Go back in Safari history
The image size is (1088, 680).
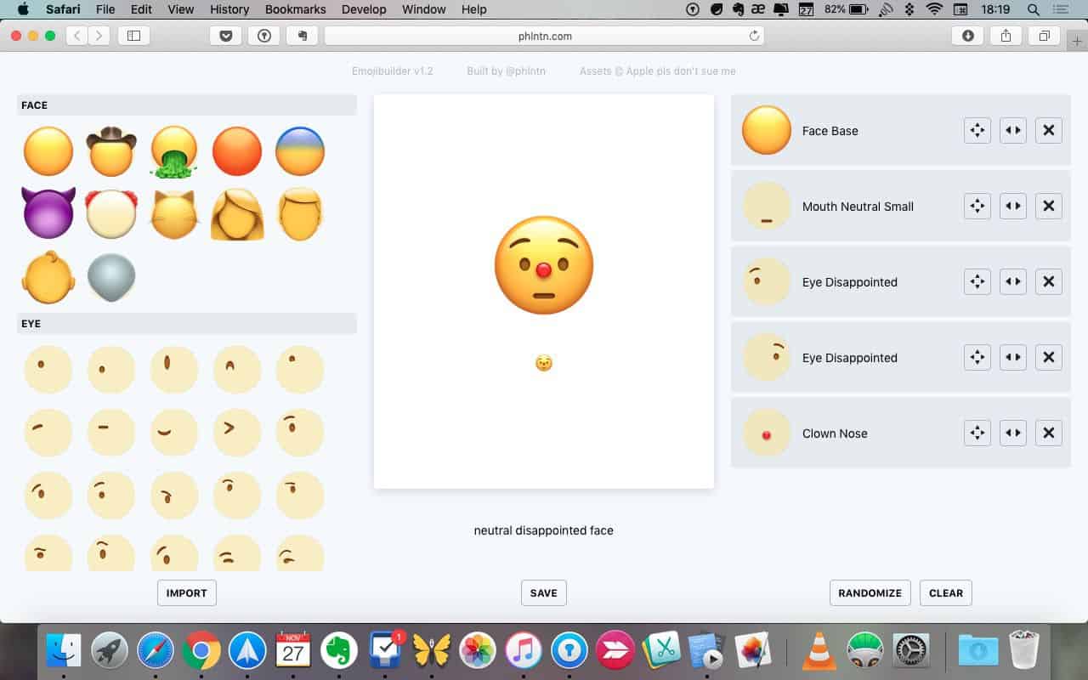coord(77,36)
